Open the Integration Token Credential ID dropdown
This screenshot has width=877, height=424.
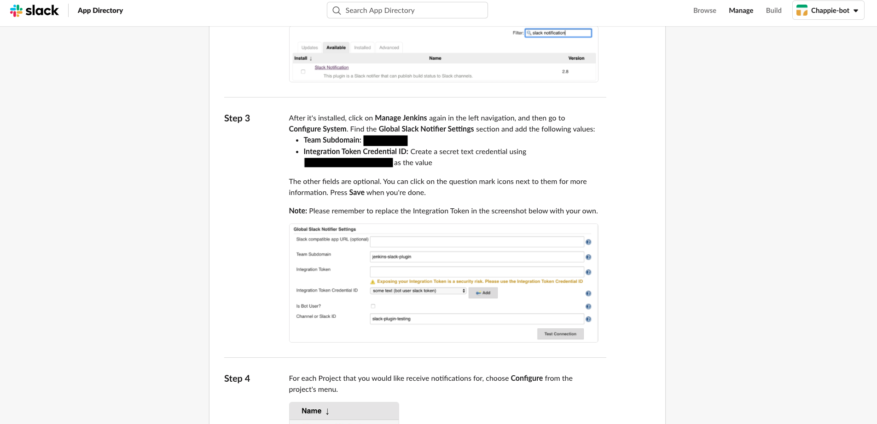click(418, 291)
